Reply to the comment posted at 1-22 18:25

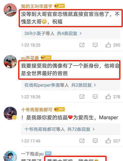tap(95, 45)
